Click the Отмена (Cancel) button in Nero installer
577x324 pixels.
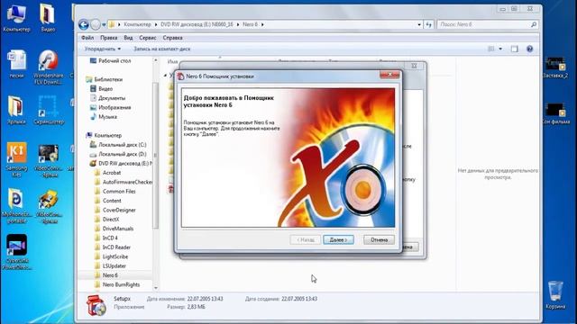pos(379,239)
